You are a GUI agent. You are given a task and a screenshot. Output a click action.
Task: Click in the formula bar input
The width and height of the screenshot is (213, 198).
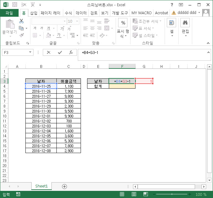pos(144,55)
